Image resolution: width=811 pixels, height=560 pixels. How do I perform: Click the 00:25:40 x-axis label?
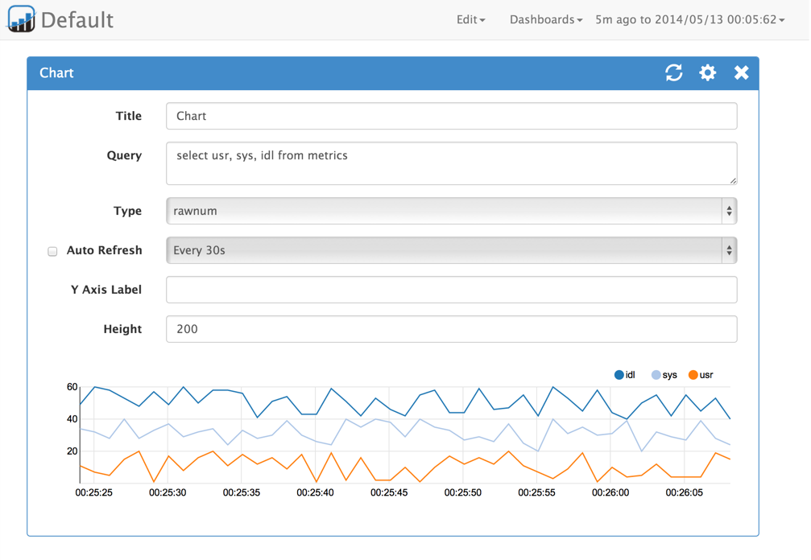pyautogui.click(x=315, y=493)
